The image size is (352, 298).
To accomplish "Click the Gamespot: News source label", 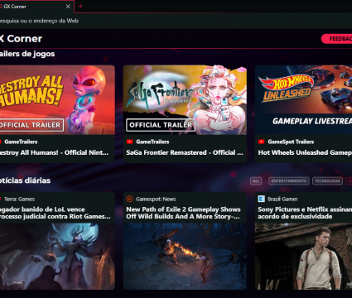I will (156, 199).
